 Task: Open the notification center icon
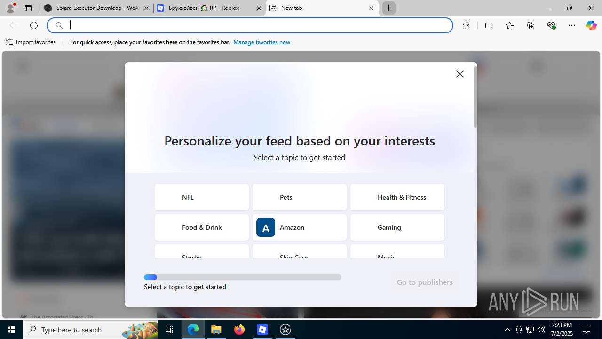click(586, 330)
